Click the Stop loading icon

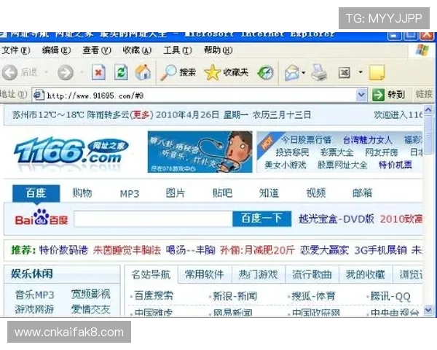pos(98,73)
